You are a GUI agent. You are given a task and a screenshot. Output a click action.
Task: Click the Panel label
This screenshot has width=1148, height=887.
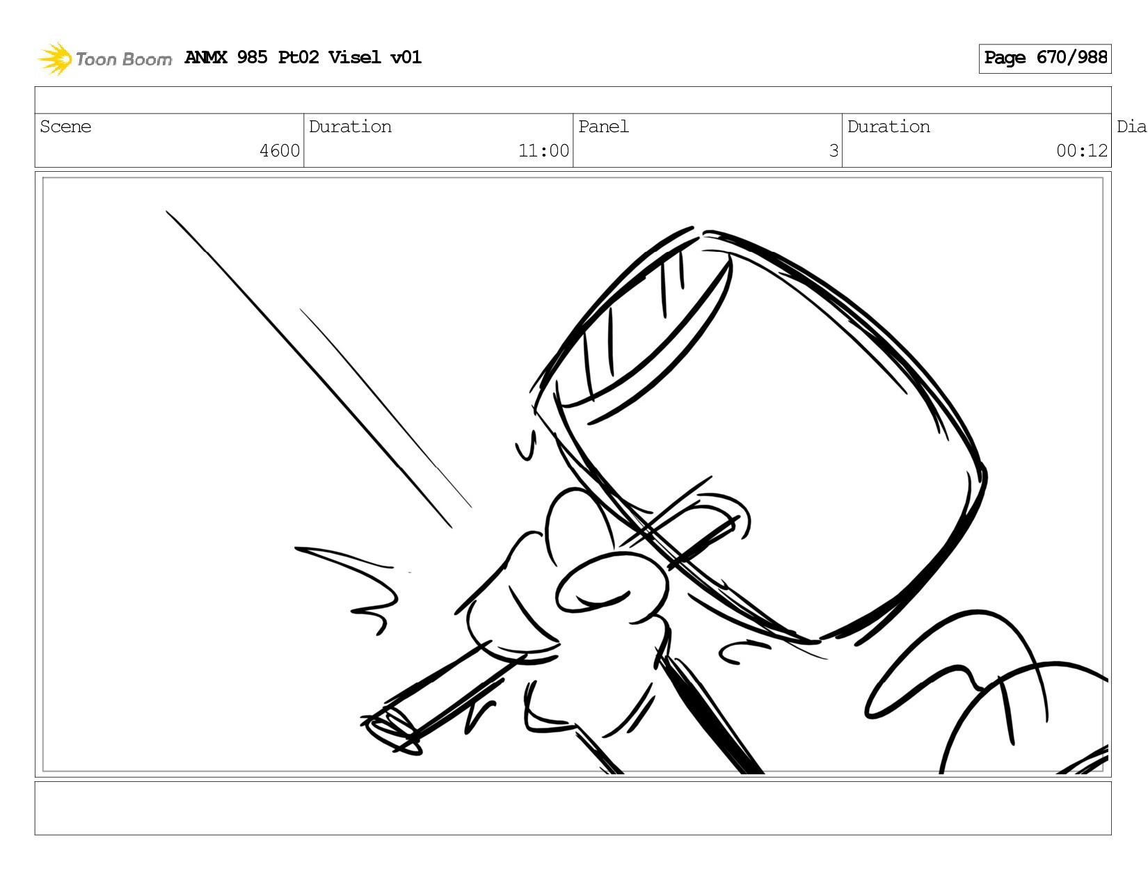(603, 127)
